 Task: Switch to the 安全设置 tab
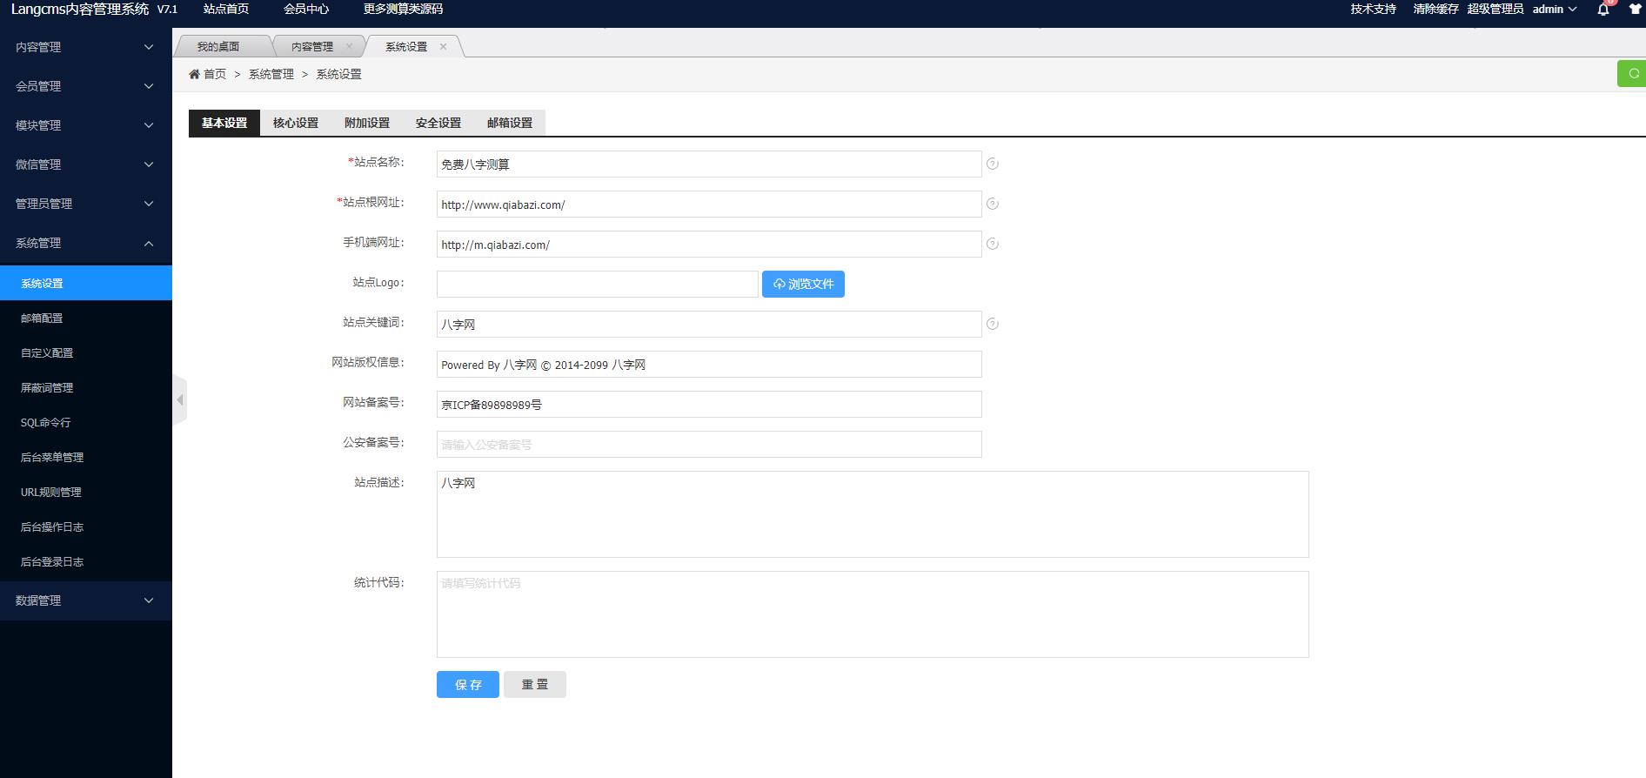tap(438, 123)
